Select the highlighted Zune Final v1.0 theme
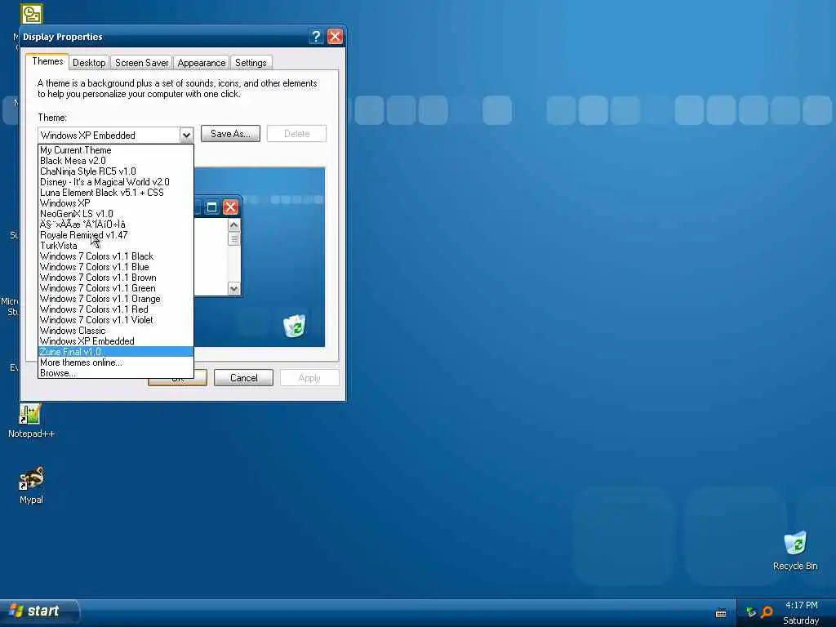This screenshot has width=836, height=627. click(x=116, y=352)
